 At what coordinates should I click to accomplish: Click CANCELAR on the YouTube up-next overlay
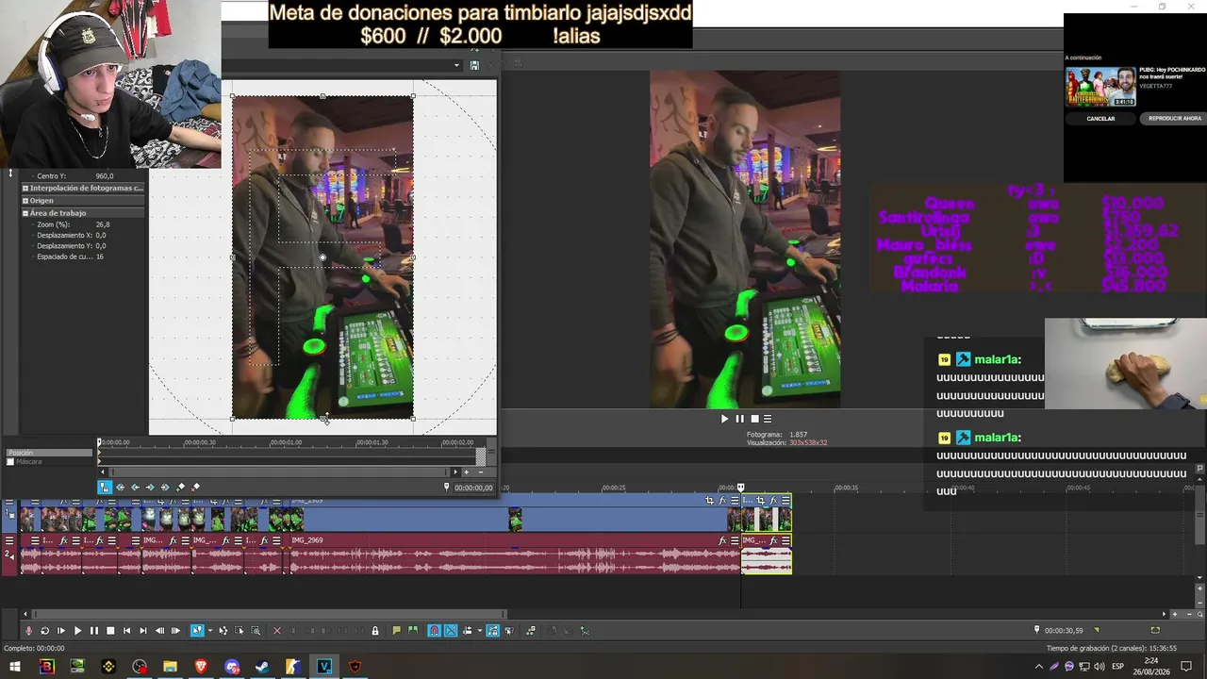(1100, 119)
